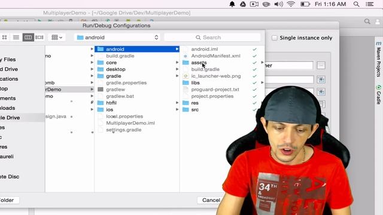383x215 pixels.
Task: Open Spotlight search in menu bar
Action: 357,4
